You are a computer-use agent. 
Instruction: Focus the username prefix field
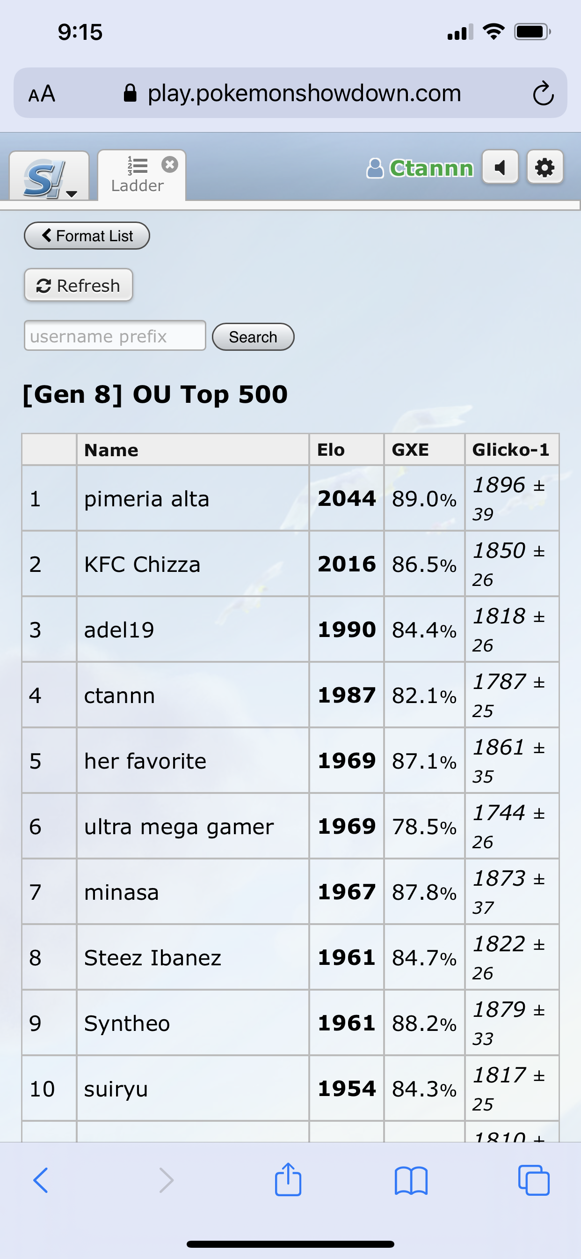click(x=115, y=336)
